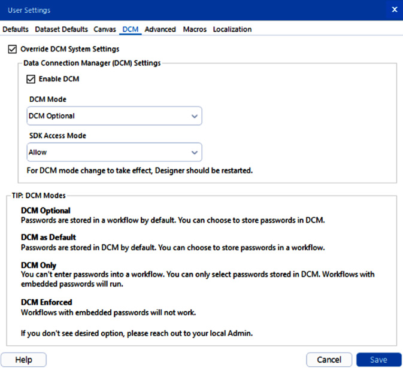403x368 pixels.
Task: Expand the SDK Access Mode dropdown
Action: click(114, 152)
